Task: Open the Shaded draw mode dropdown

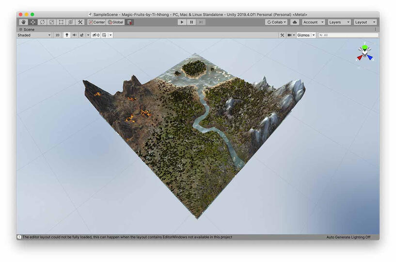Action: click(x=34, y=35)
